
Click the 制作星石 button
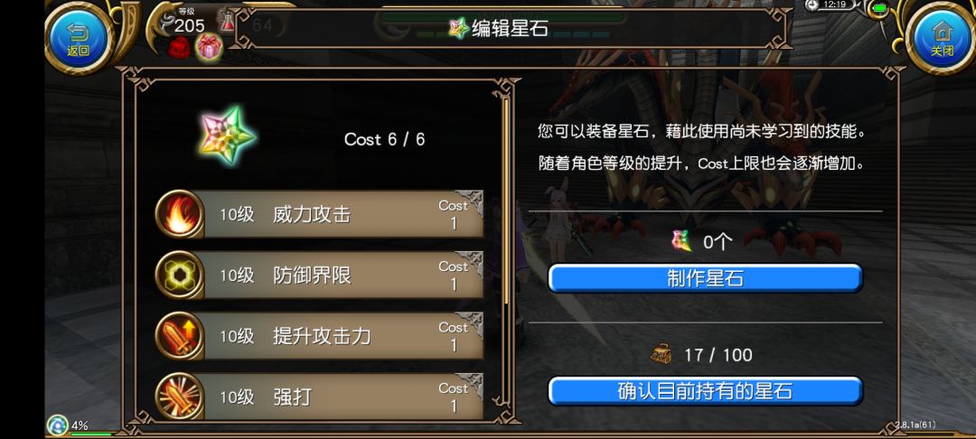(x=705, y=278)
